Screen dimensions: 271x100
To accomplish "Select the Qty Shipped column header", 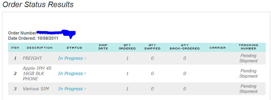I will [x=152, y=47].
